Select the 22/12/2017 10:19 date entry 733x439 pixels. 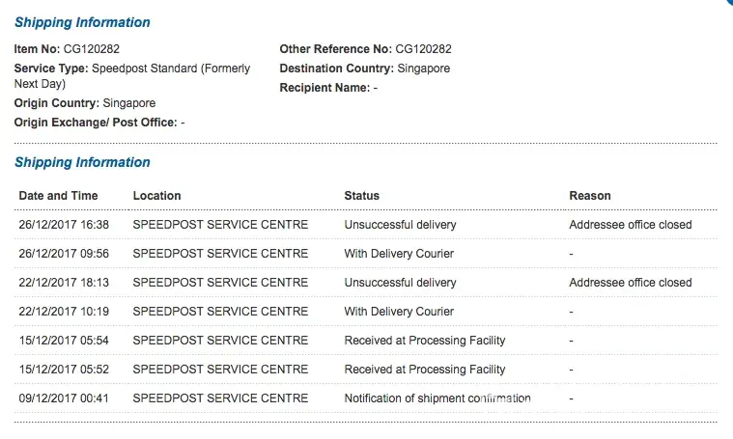64,312
